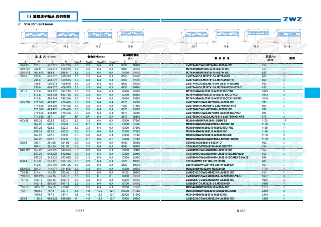Click page number B 628
Screen dimensions: 321x227
pos(241,211)
